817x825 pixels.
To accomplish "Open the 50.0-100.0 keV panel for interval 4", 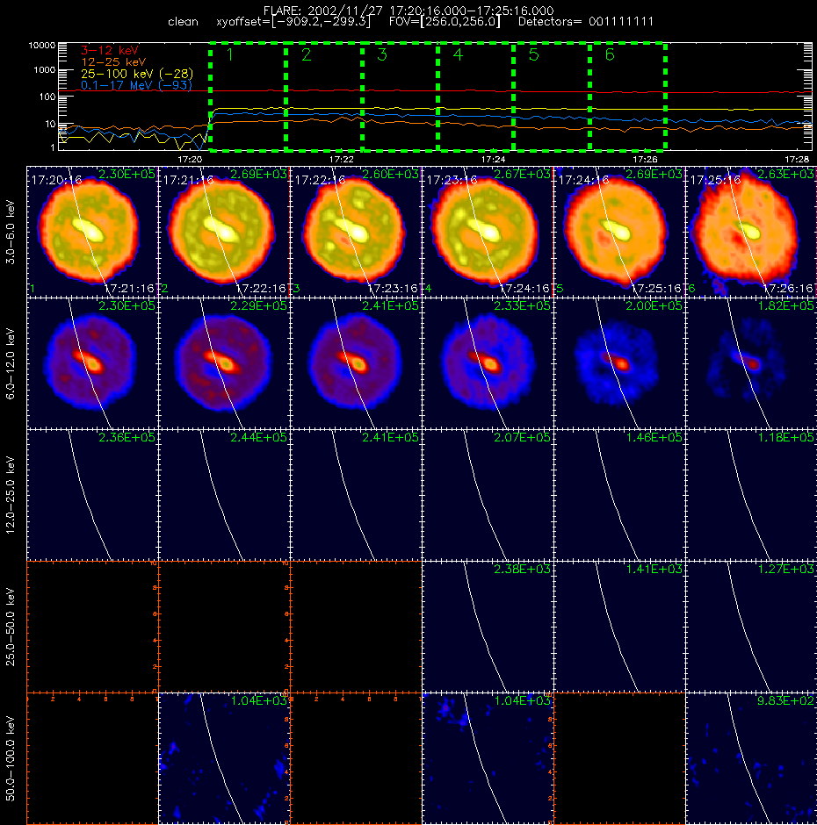I will pyautogui.click(x=488, y=758).
